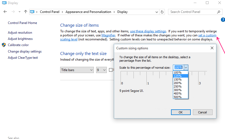The width and height of the screenshot is (225, 139).
Task: Open Change display settings
Action: click(x=25, y=51)
